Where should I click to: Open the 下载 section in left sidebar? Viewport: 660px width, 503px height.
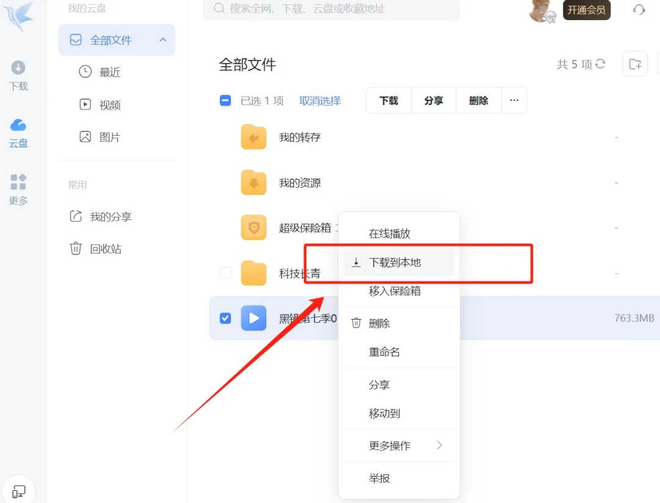click(x=18, y=75)
